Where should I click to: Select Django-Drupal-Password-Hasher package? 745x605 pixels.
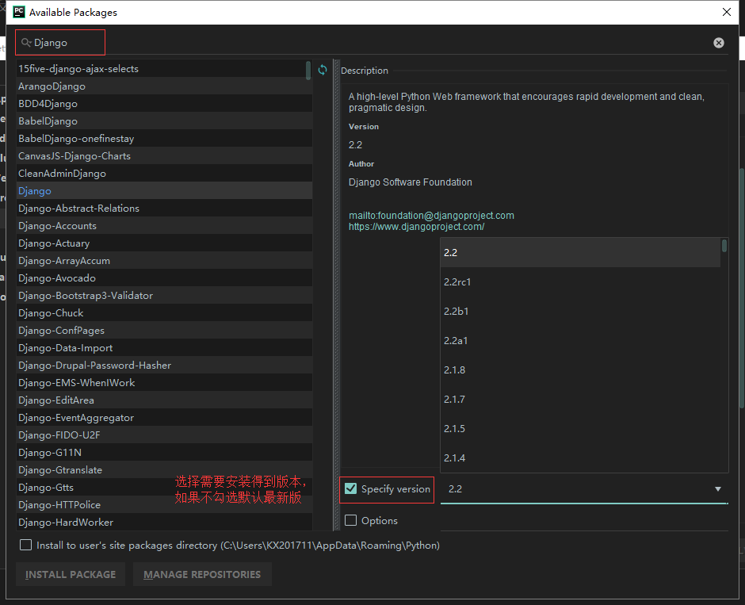164,365
